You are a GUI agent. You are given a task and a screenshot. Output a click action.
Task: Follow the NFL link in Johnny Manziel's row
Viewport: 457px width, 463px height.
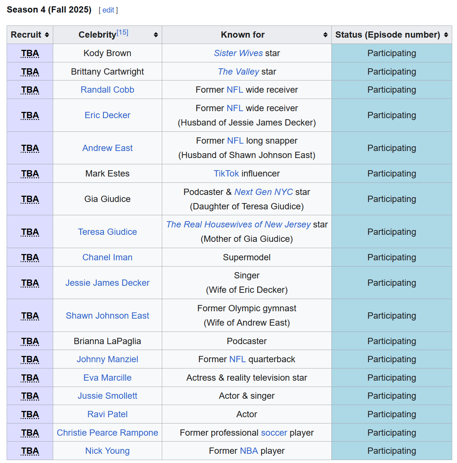[238, 359]
